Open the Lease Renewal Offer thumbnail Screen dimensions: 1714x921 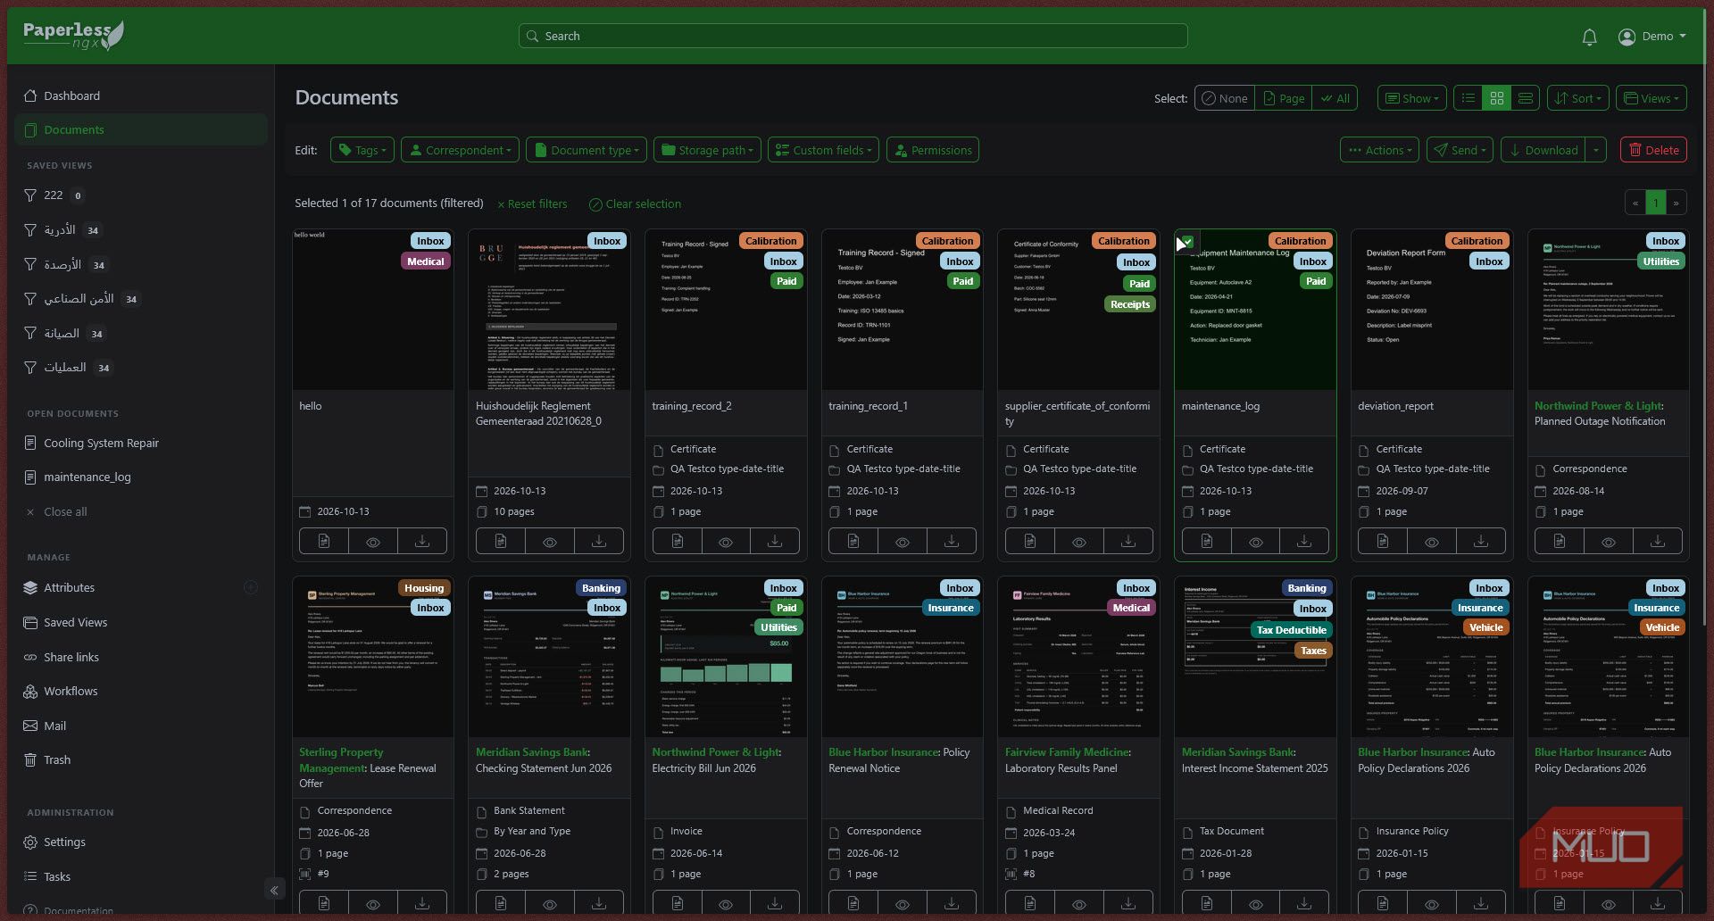373,657
